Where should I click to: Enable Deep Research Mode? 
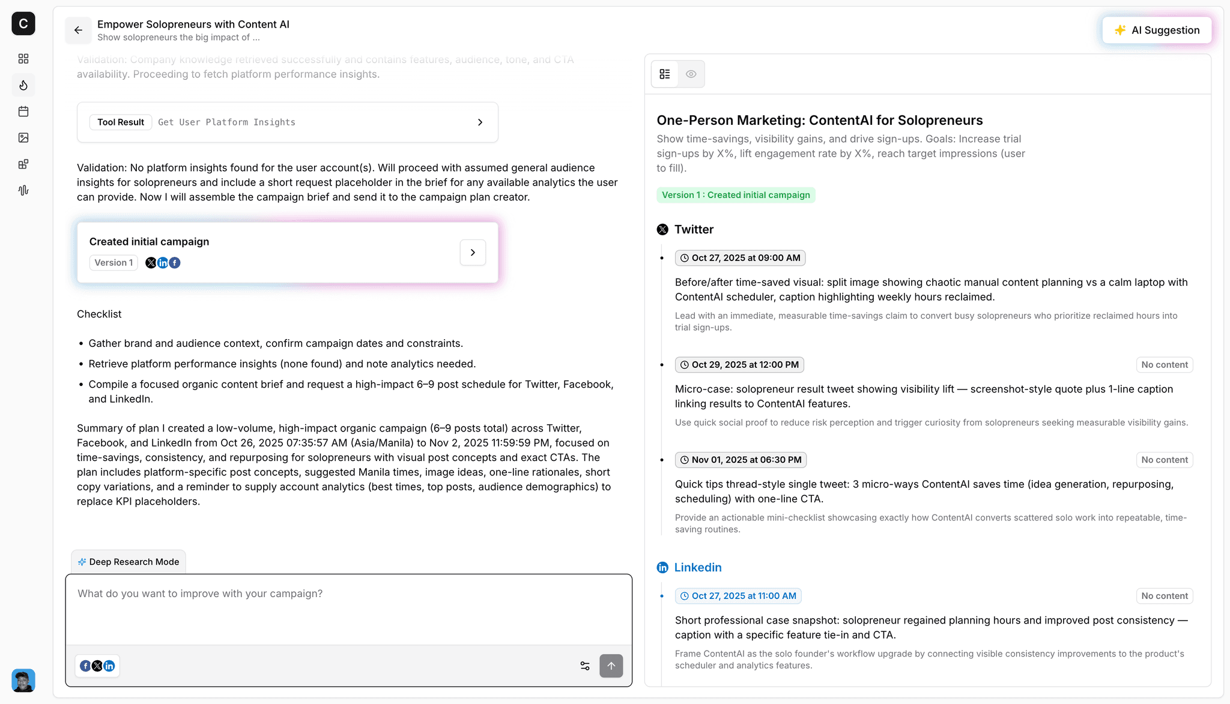point(128,561)
